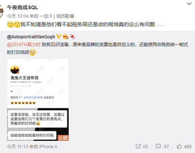Click the 今天 12:04 post timestamp

tap(18, 16)
